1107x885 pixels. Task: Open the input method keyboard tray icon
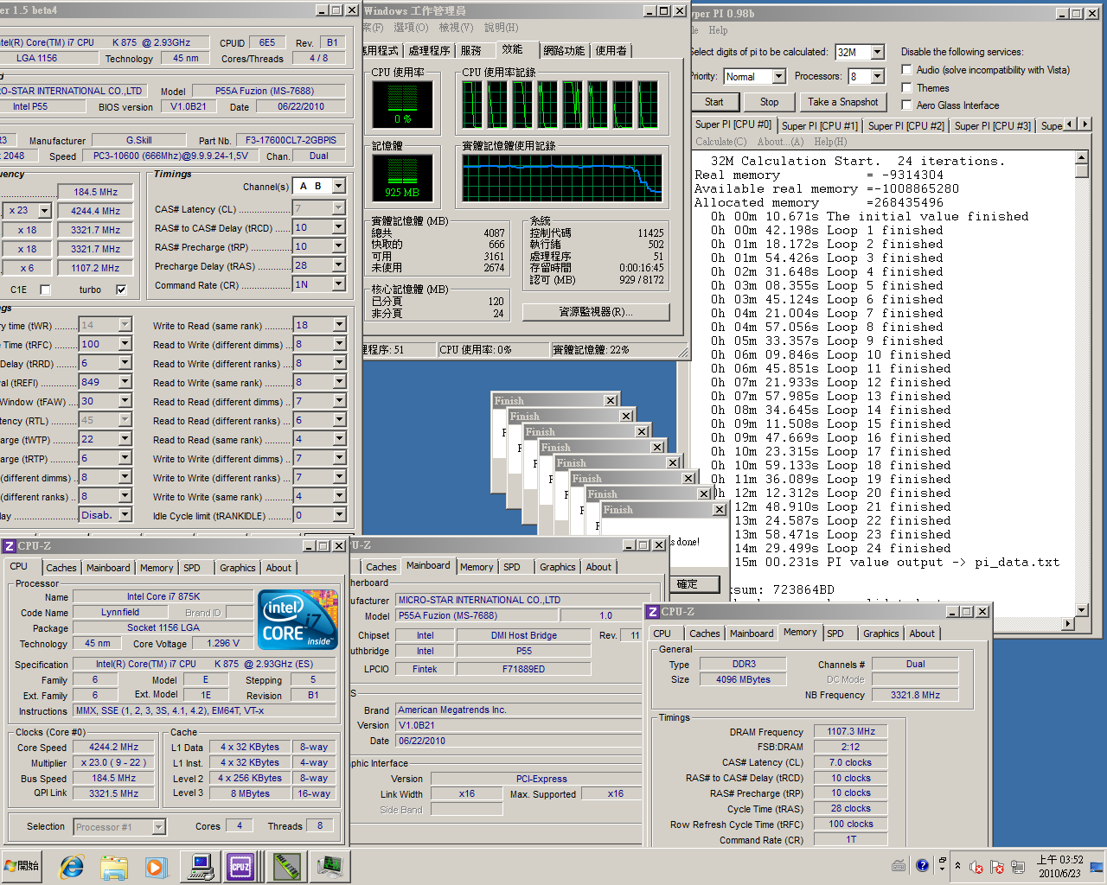pos(899,866)
